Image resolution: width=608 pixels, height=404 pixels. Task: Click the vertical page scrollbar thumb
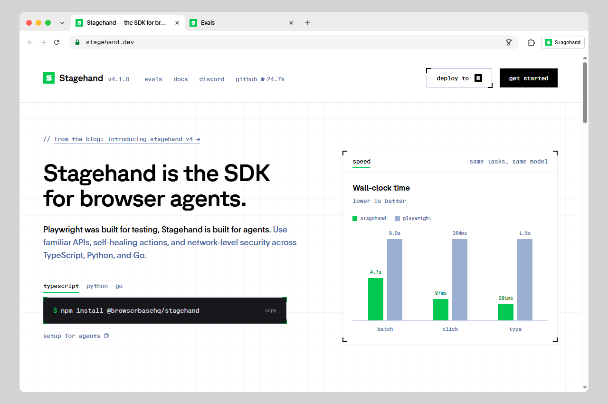pos(585,92)
